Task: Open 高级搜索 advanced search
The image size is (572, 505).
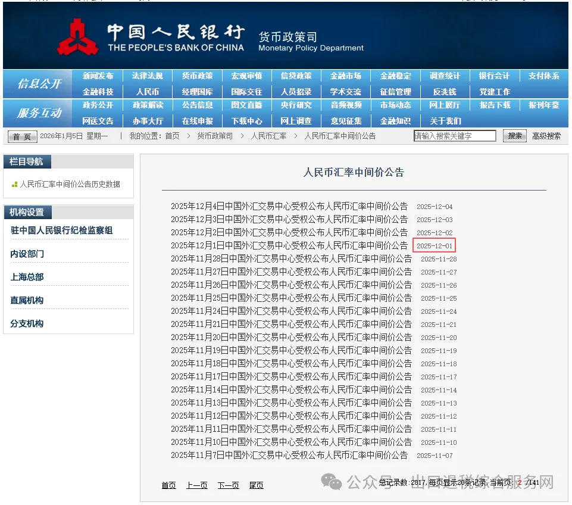Action: (x=546, y=135)
